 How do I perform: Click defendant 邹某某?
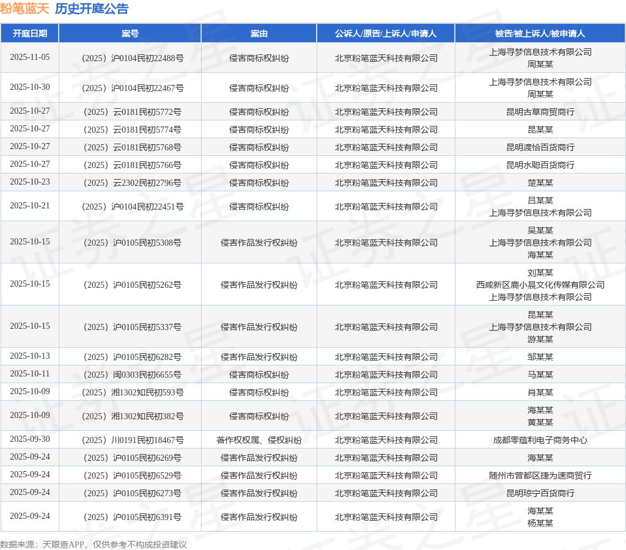[540, 358]
